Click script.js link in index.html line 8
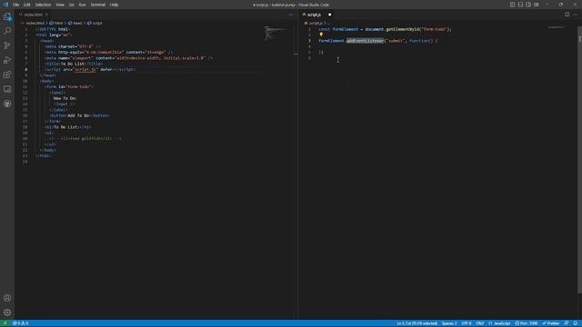 tap(85, 69)
